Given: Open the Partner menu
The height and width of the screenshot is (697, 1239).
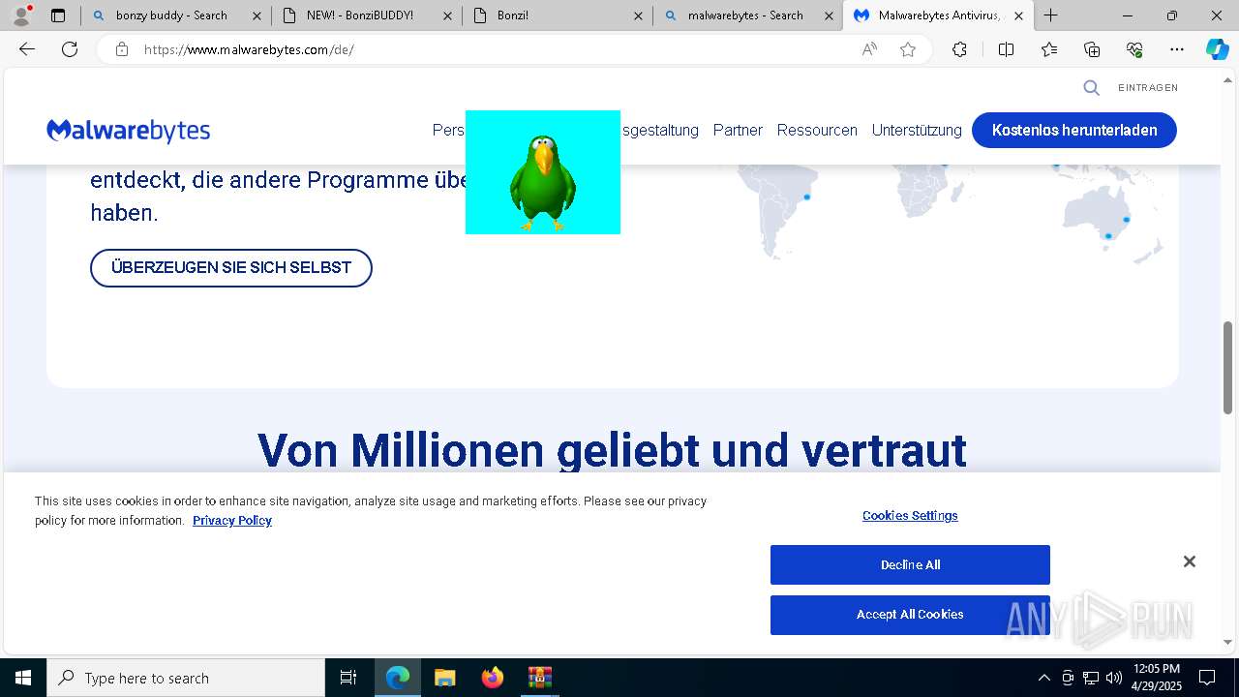Looking at the screenshot, I should click(x=738, y=130).
